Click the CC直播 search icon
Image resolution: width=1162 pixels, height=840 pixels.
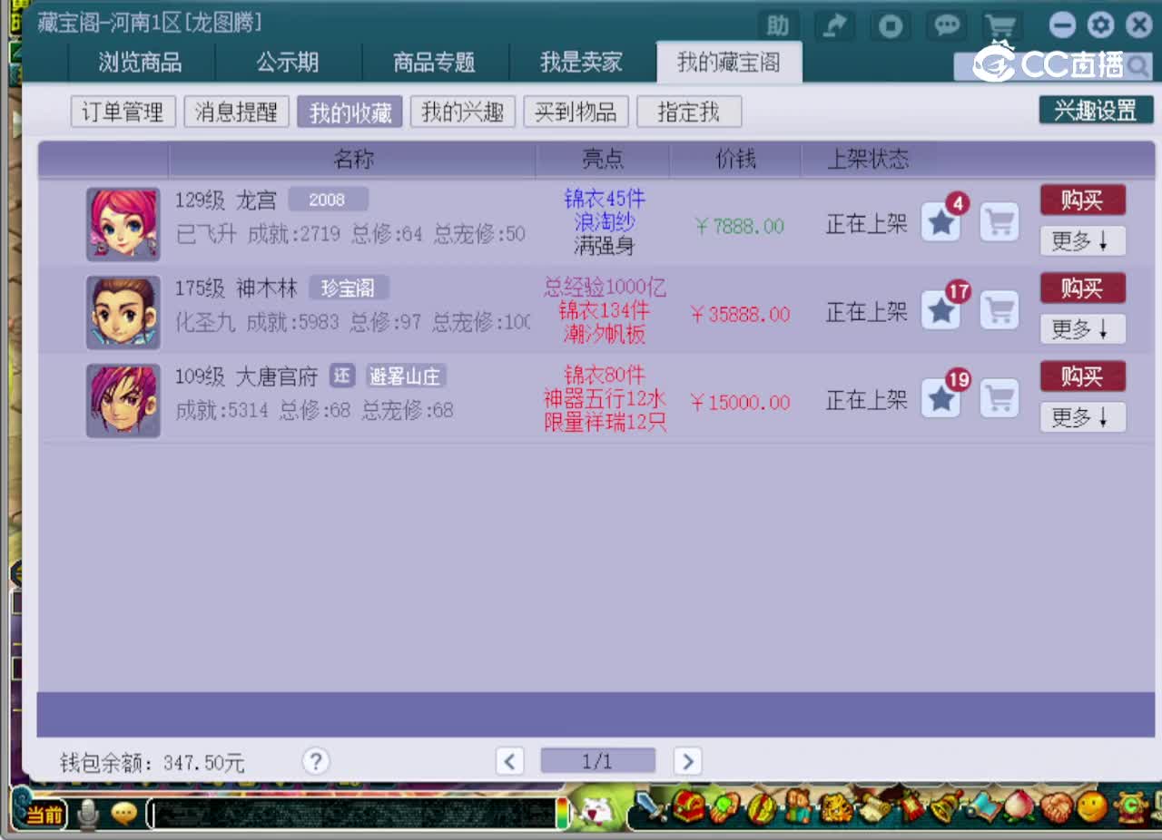pos(1139,66)
